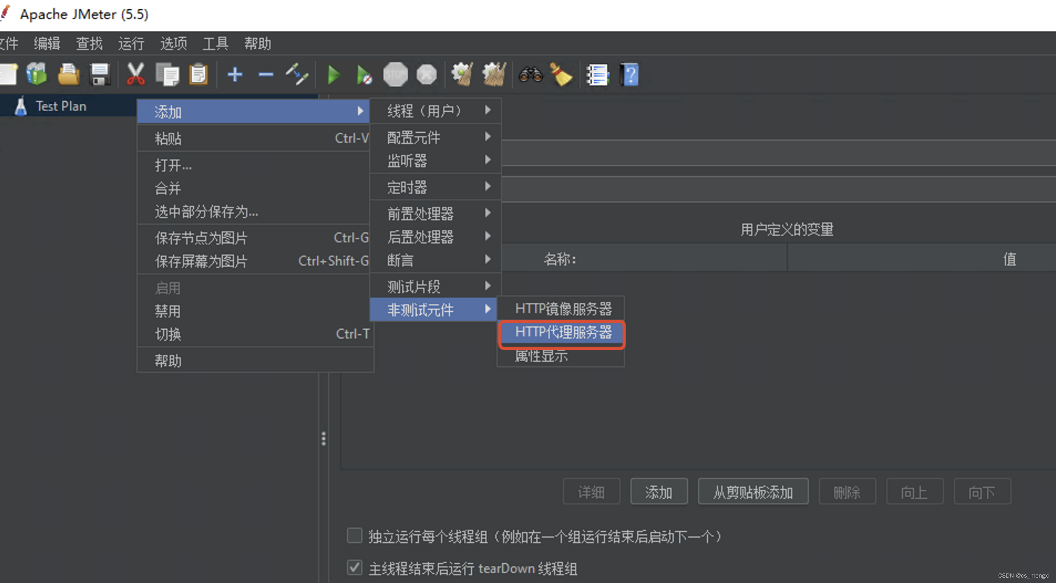Expand the 线程（用户） submenu
The width and height of the screenshot is (1056, 583).
click(x=436, y=110)
